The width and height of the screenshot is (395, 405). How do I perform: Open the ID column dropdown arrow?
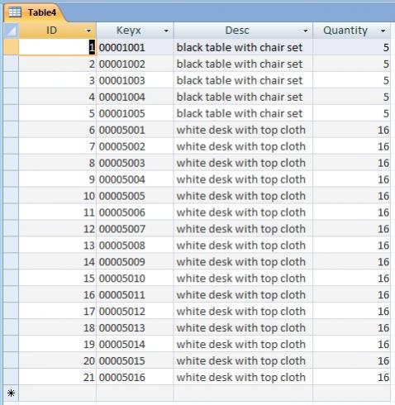88,31
